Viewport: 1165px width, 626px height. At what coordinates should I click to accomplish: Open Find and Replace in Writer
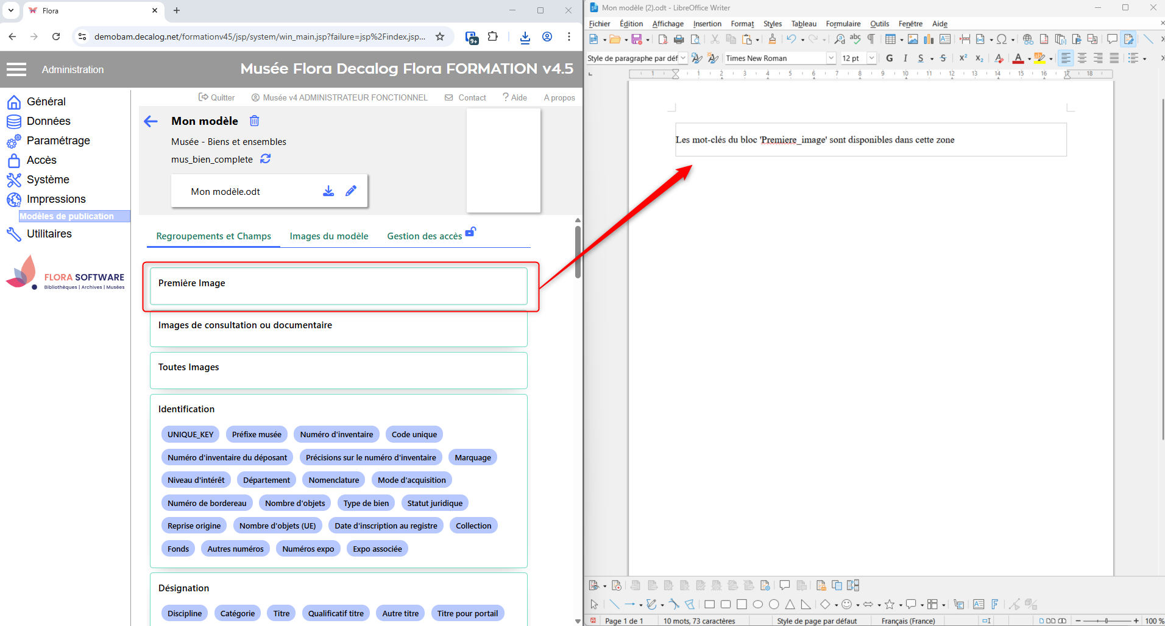click(x=840, y=40)
